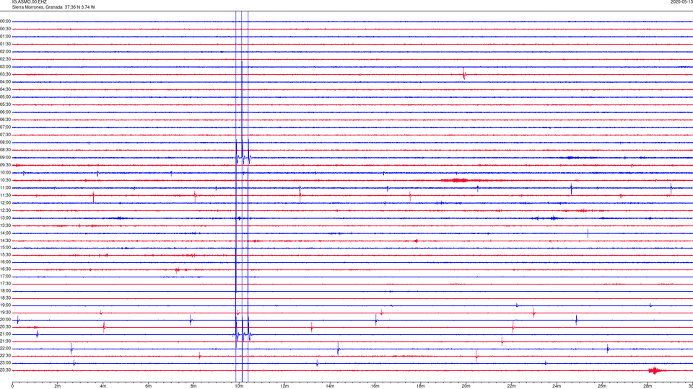
Task: Click the 17:00 time label
Action: 5,277
